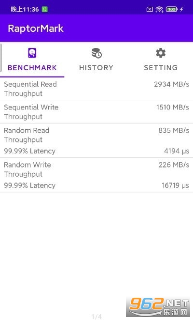Viewport: 193px width, 320px height.
Task: Tap the Wi-Fi status icon
Action: click(x=159, y=9)
